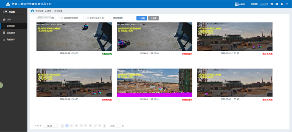Click the end date input field
The height and width of the screenshot is (132, 292).
pos(97,18)
